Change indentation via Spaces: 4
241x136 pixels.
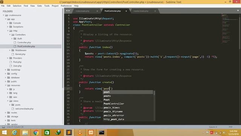coord(213,127)
